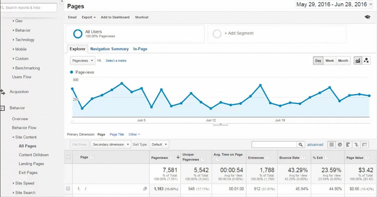Switch chart to motion chart view

pos(366,61)
